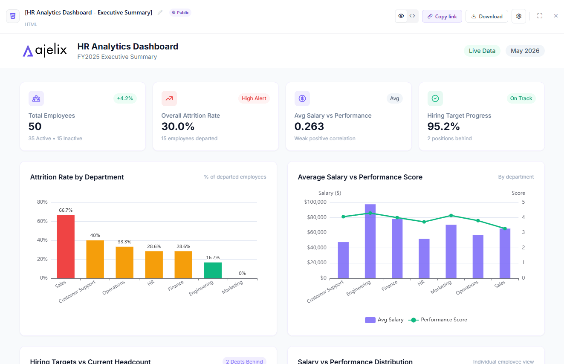Viewport: 564px width, 364px height.
Task: Click the May 2026 date badge
Action: coord(525,51)
